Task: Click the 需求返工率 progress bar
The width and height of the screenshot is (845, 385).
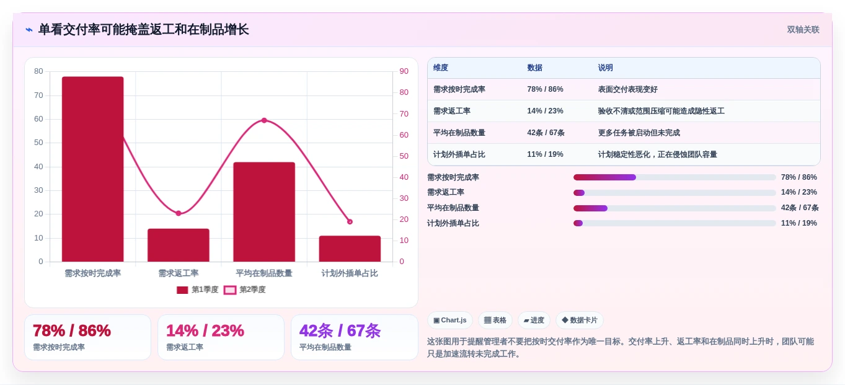Action: 675,193
